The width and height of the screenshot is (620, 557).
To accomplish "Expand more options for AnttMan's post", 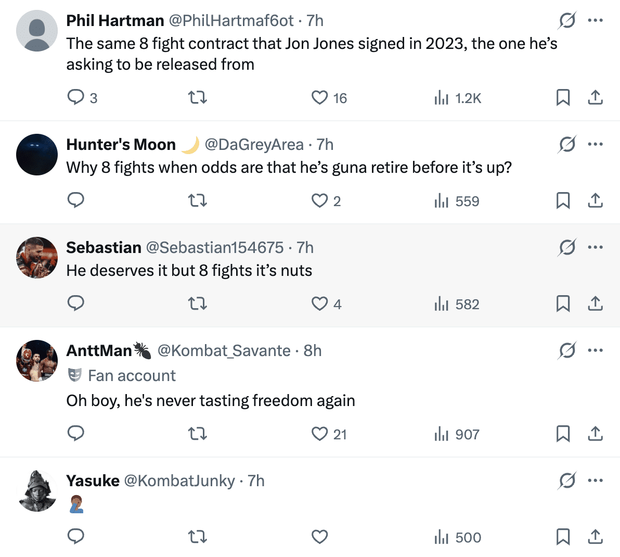I will (595, 350).
